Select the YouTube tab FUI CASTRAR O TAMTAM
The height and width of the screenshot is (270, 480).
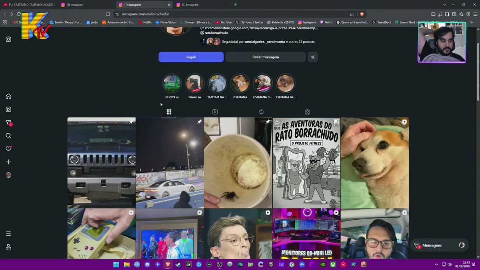(29, 5)
